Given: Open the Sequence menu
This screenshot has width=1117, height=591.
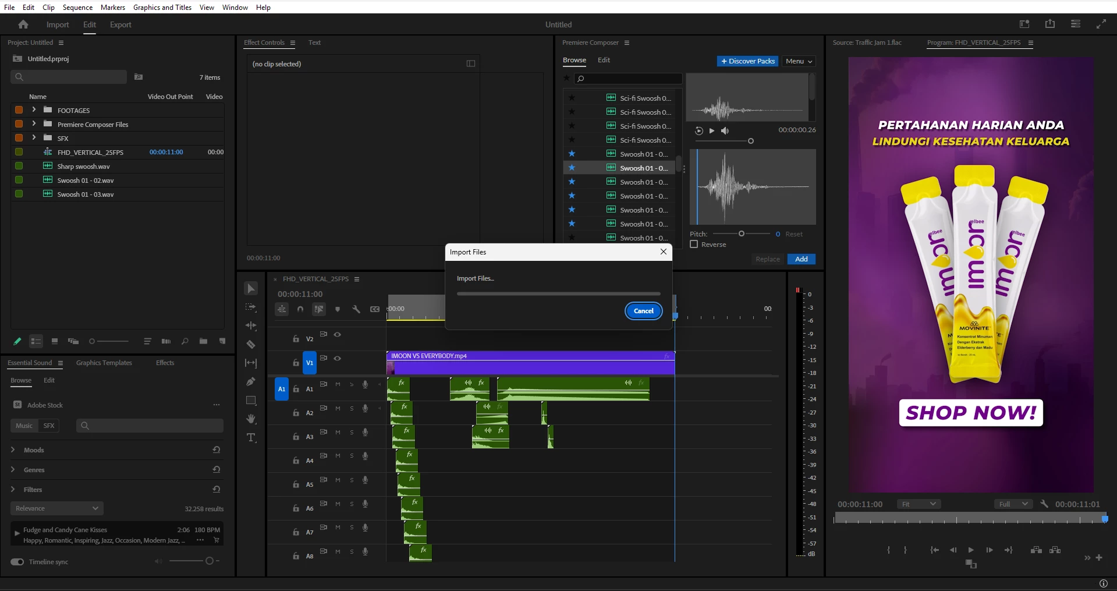Looking at the screenshot, I should (77, 7).
